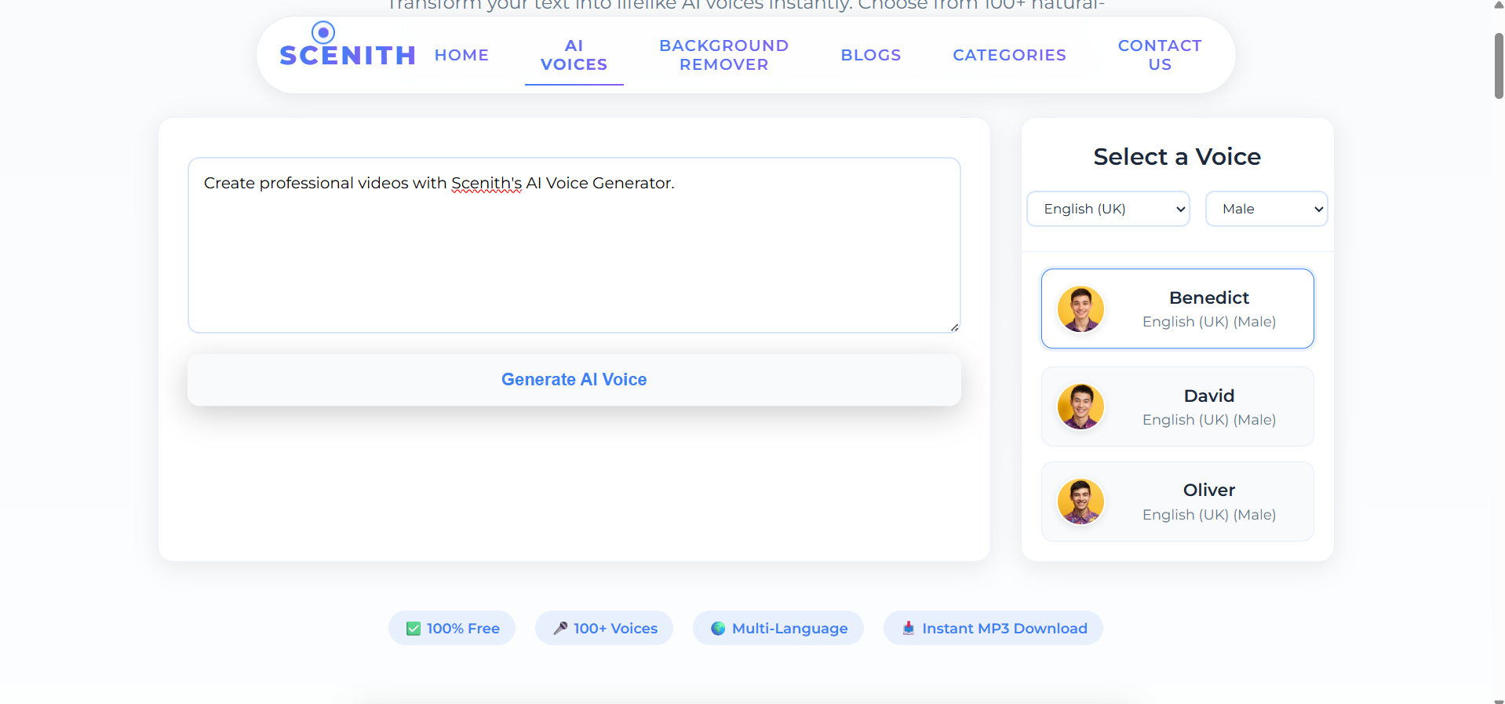Viewport: 1505px width, 704px height.
Task: Click Benedict's avatar image
Action: pos(1080,308)
